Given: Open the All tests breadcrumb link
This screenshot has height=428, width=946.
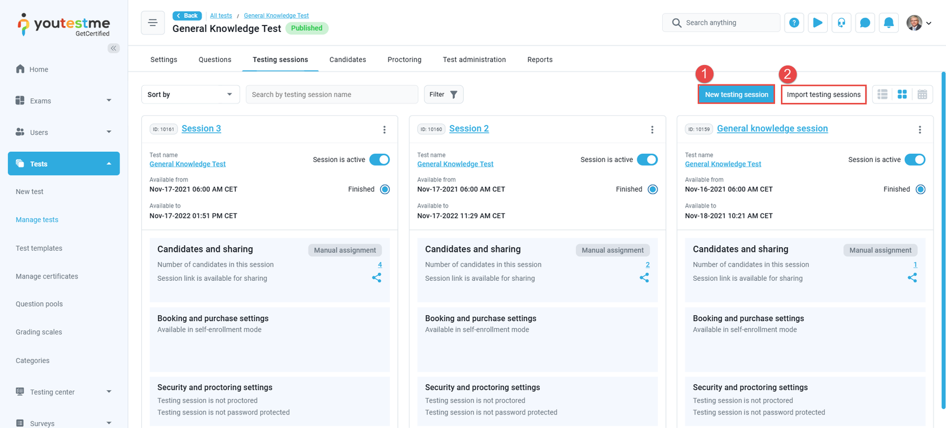Looking at the screenshot, I should (x=221, y=16).
